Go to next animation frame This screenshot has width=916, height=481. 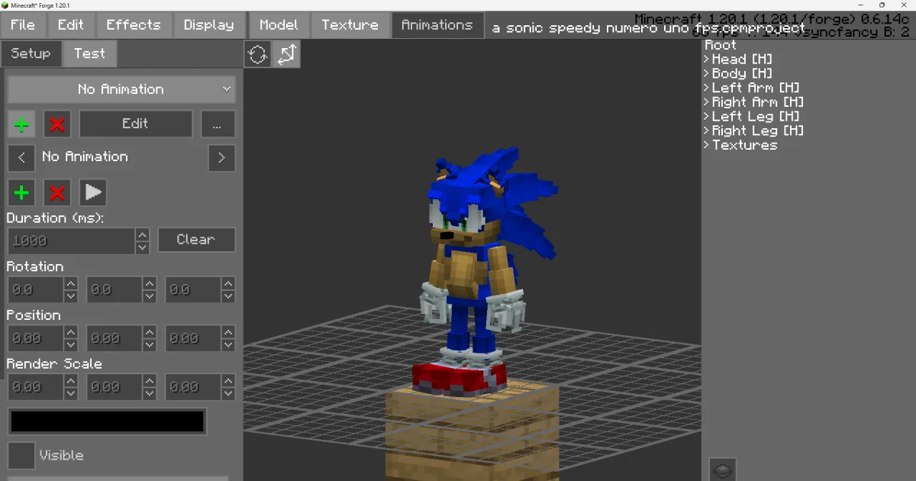coord(221,158)
